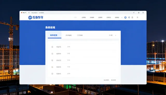Open the fifth navigation item before the small arrow

[x=117, y=18]
